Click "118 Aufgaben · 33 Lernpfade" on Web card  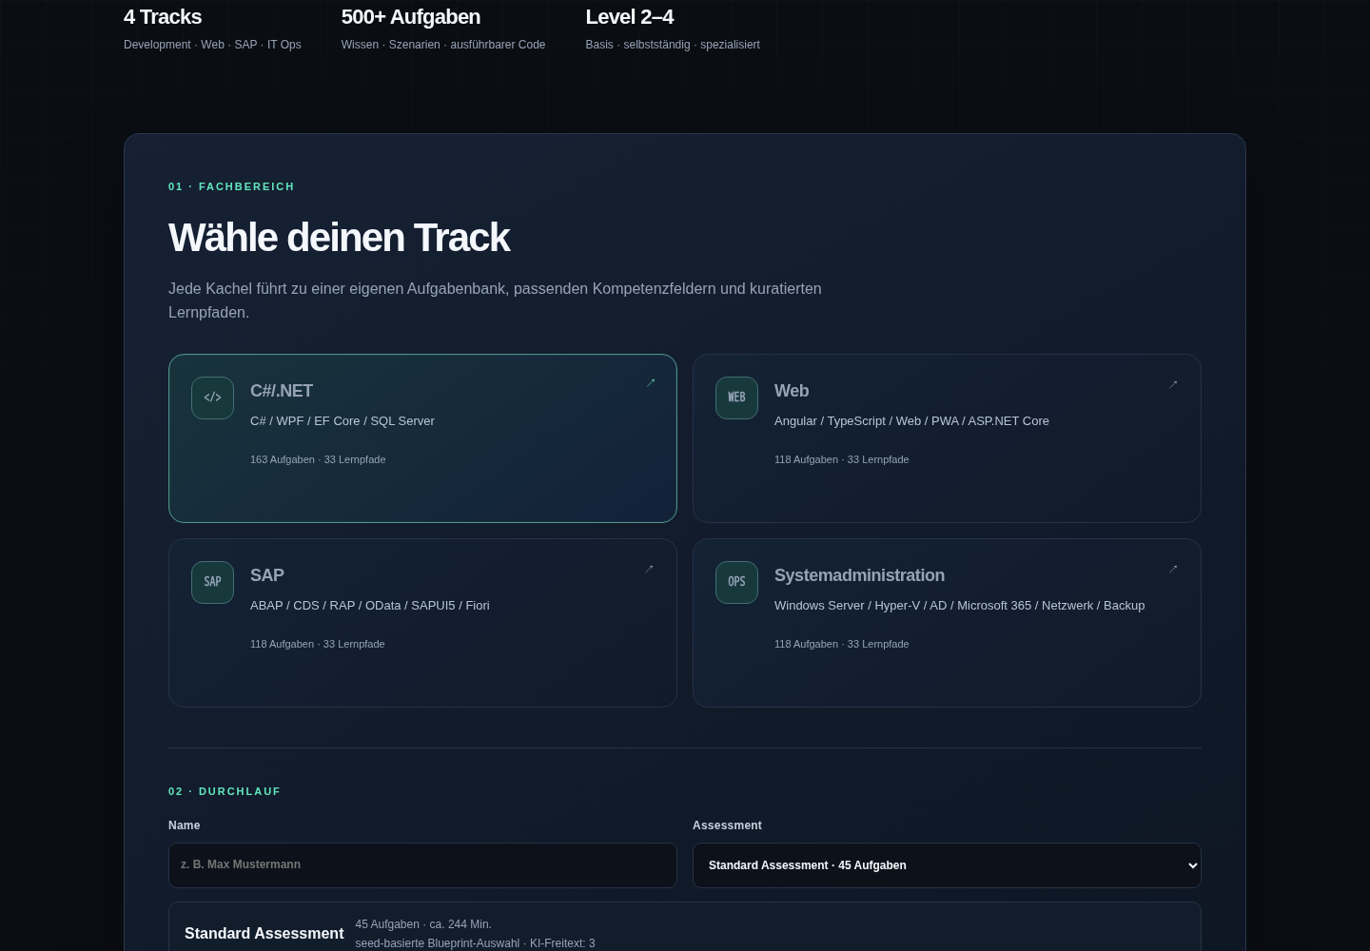[x=841, y=459]
